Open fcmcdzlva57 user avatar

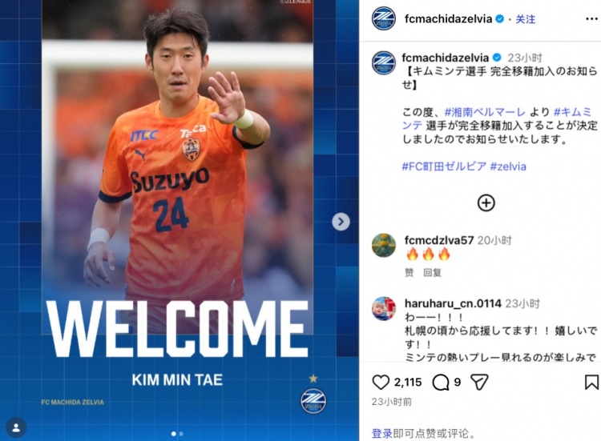click(384, 245)
